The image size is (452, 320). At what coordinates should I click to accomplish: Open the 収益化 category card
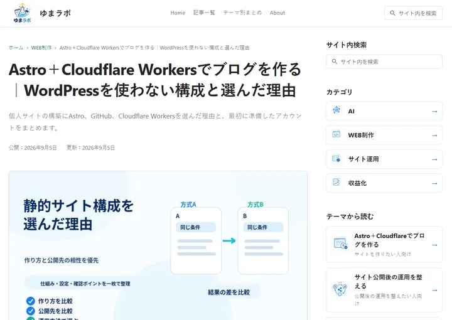pyautogui.click(x=384, y=183)
